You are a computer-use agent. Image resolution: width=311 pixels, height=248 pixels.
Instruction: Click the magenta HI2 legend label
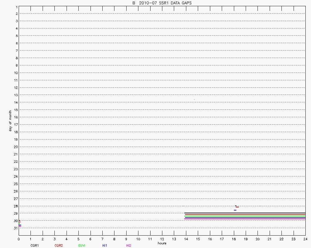[128, 246]
